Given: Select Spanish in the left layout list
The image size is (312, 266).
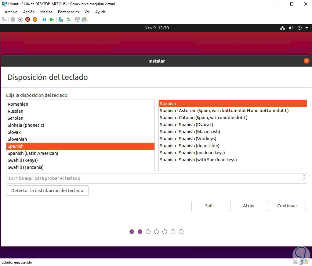Looking at the screenshot, I should click(x=80, y=146).
